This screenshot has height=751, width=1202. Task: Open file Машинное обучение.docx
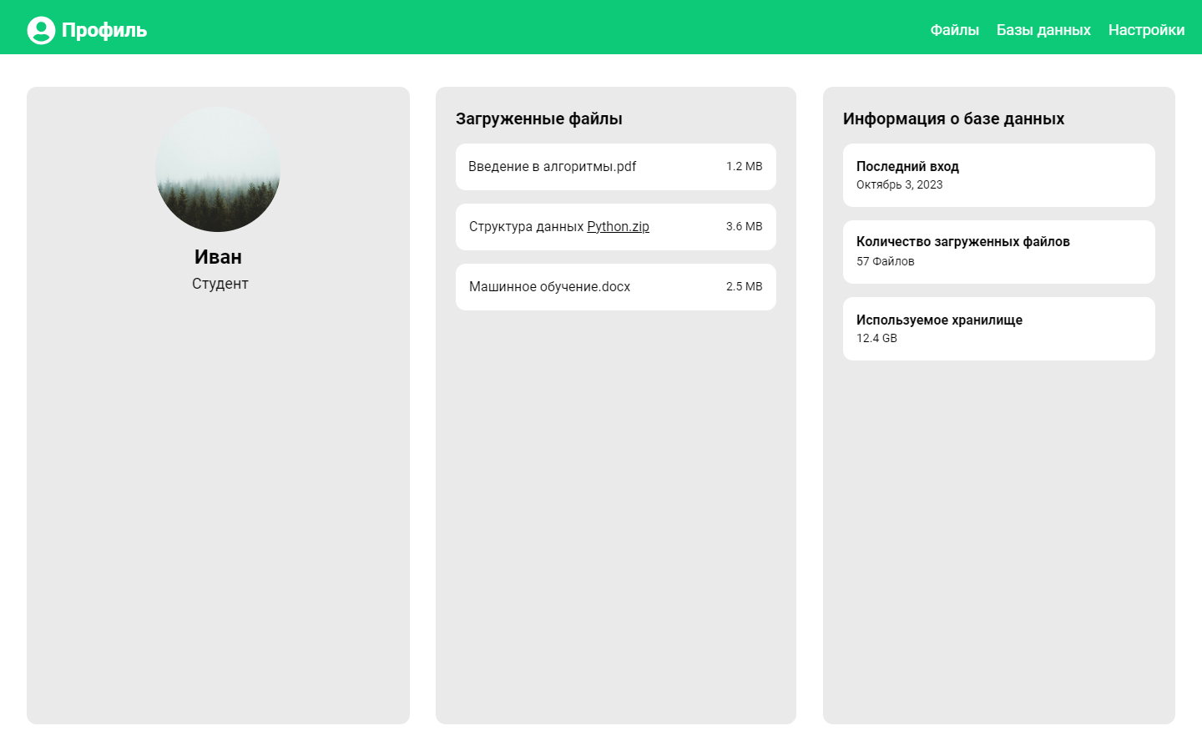(615, 287)
